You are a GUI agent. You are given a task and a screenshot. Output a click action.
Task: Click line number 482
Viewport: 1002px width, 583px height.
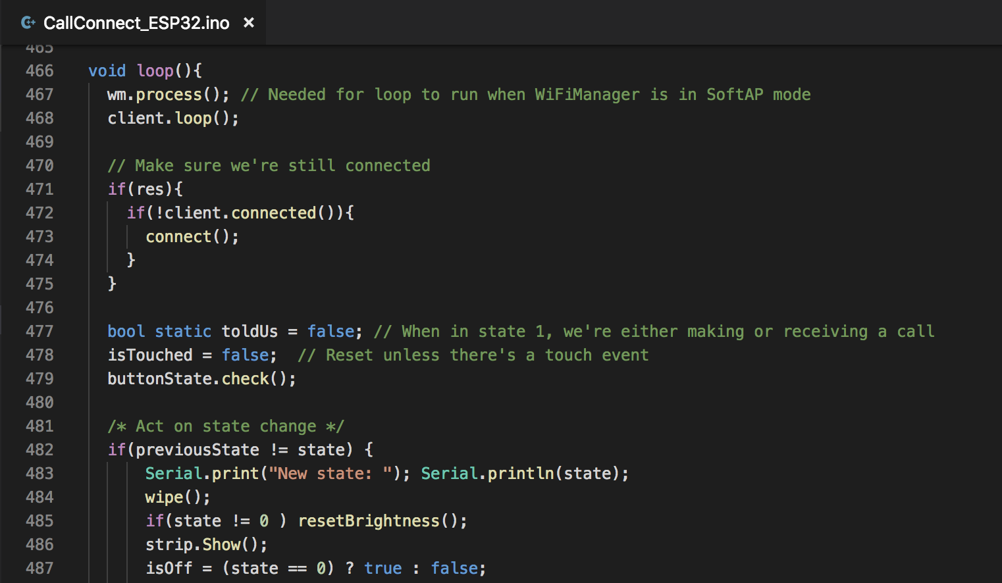40,450
